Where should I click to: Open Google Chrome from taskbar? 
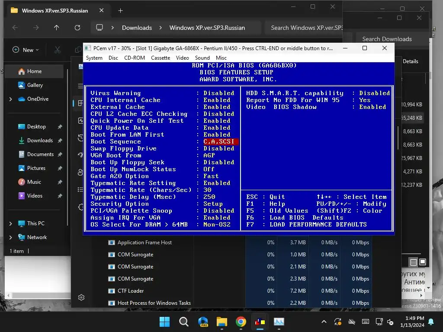(241, 322)
